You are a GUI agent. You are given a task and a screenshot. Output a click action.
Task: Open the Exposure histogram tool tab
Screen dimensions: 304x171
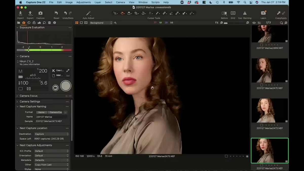[x=39, y=23]
